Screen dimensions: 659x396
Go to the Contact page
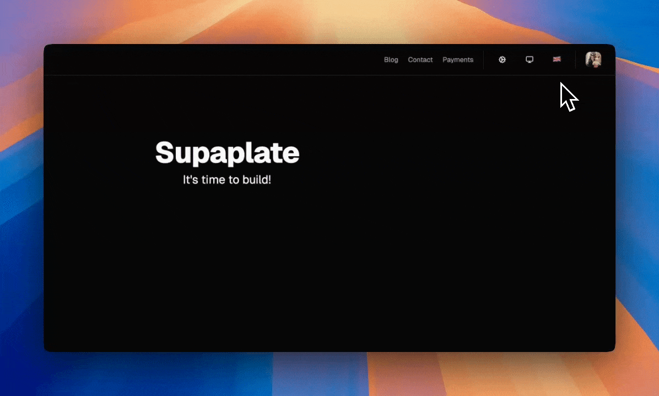click(420, 59)
